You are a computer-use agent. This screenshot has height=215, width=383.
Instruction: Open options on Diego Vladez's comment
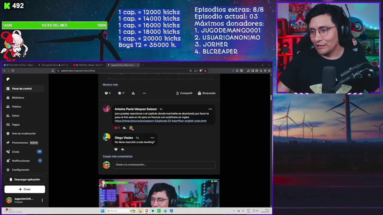coord(152,138)
